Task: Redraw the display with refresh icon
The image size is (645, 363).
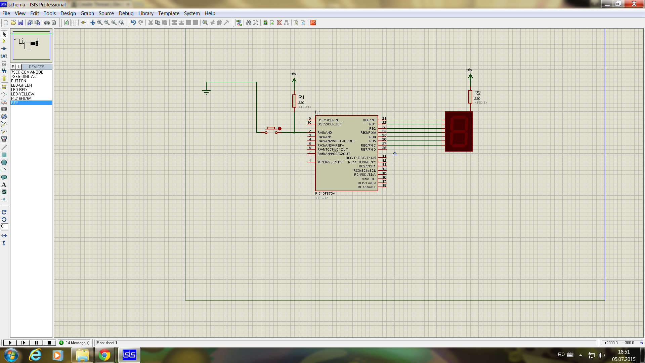Action: click(66, 23)
